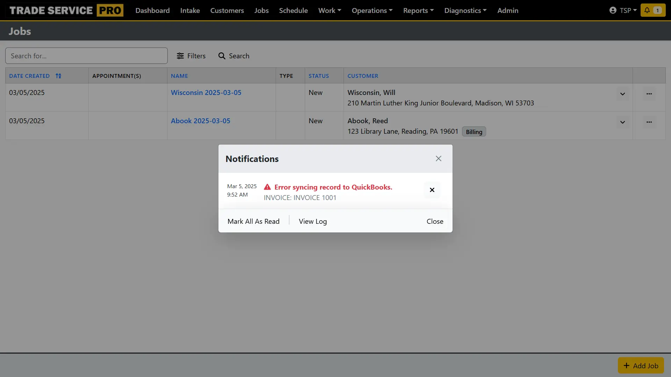Click the job search input field
671x377 pixels.
[x=86, y=56]
